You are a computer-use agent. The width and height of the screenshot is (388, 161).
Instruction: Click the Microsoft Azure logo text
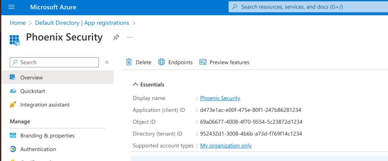coord(53,7)
